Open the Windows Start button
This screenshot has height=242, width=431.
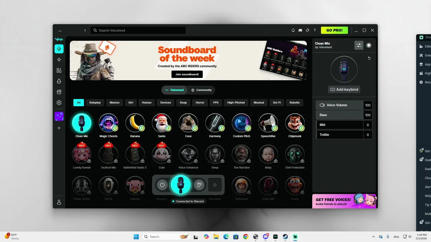coord(136,237)
